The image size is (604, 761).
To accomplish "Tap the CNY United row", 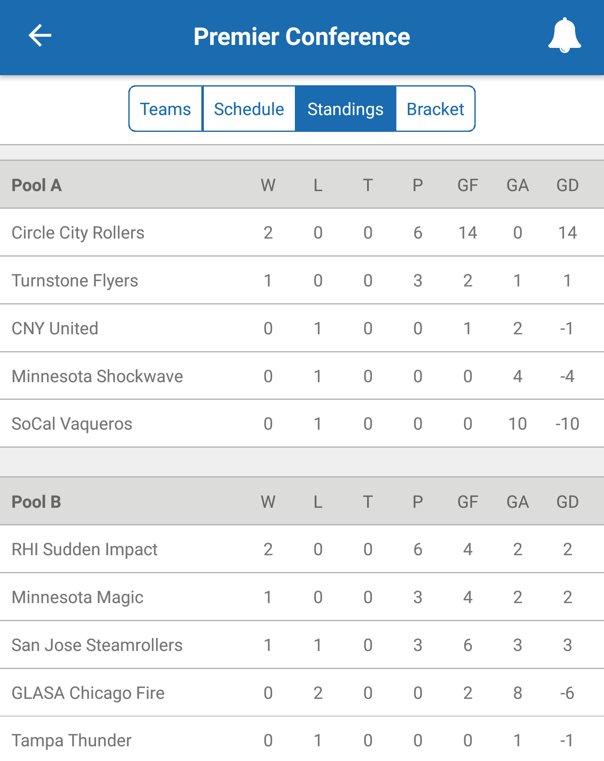I will 55,328.
